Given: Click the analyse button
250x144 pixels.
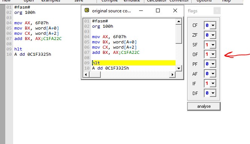Looking at the screenshot, I should 204,106.
